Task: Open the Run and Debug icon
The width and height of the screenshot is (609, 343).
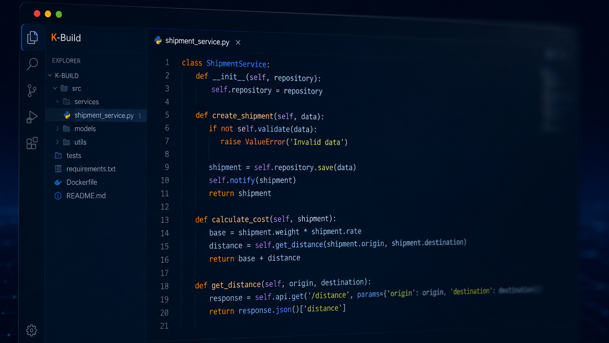Action: [x=32, y=117]
